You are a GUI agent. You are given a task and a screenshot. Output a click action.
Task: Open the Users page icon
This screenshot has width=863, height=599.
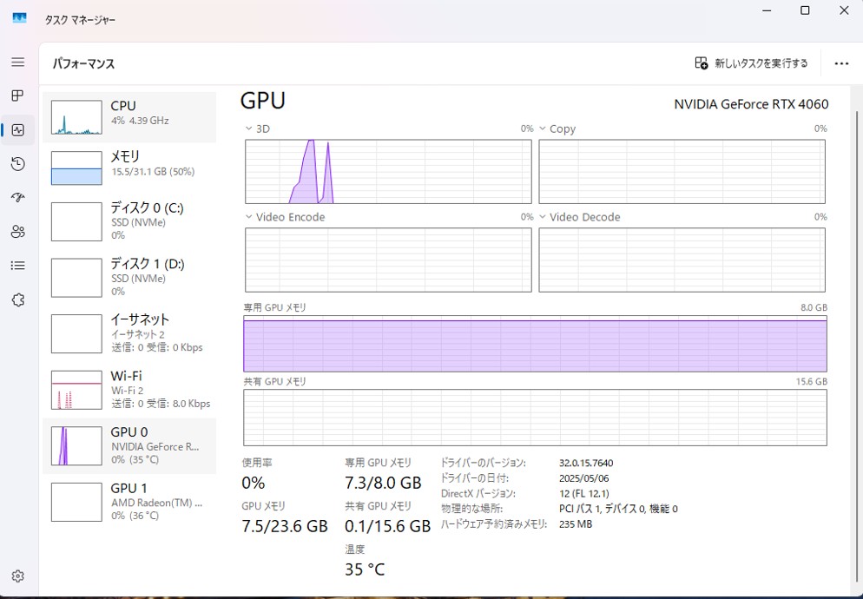point(17,232)
